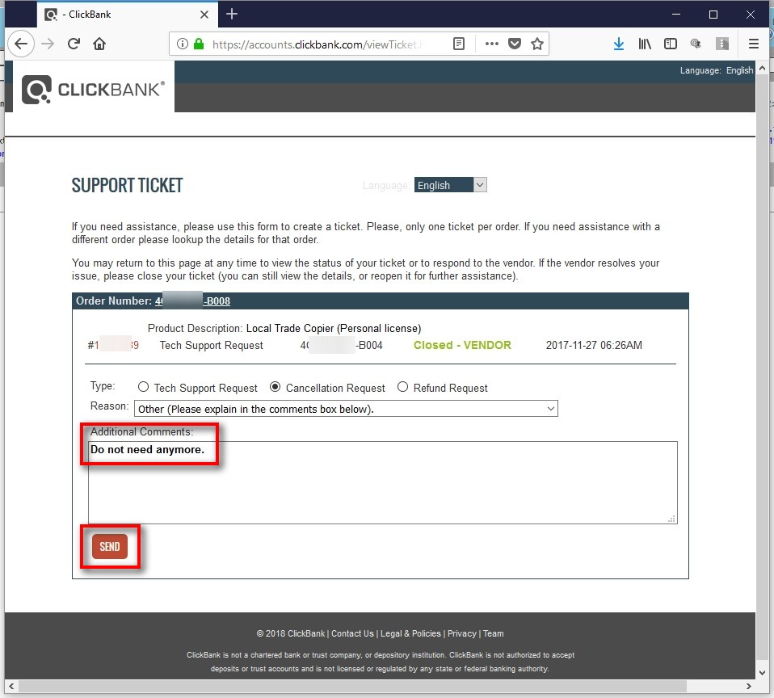Click the © 2018 ClickBank footer text
Viewport: 774px width, 698px height.
(291, 633)
